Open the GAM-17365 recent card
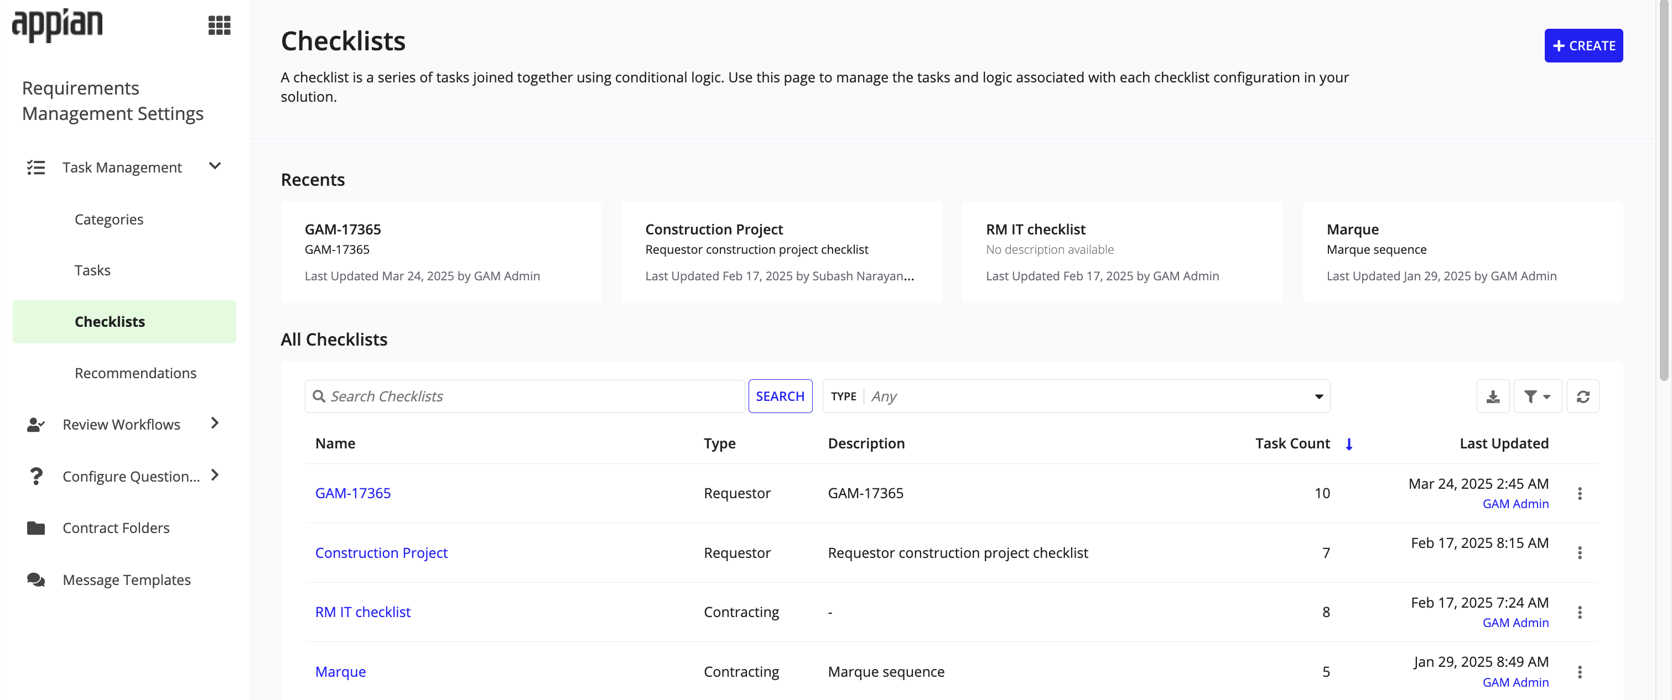This screenshot has width=1672, height=700. point(441,252)
